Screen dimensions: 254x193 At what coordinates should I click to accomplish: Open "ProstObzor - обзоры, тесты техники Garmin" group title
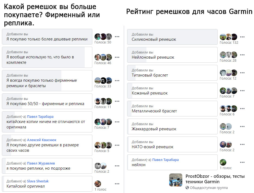pos(215,179)
